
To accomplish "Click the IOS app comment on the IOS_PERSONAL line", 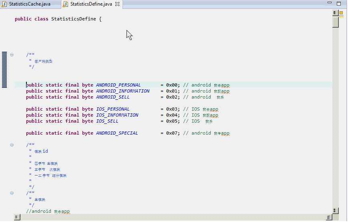I will coord(201,109).
